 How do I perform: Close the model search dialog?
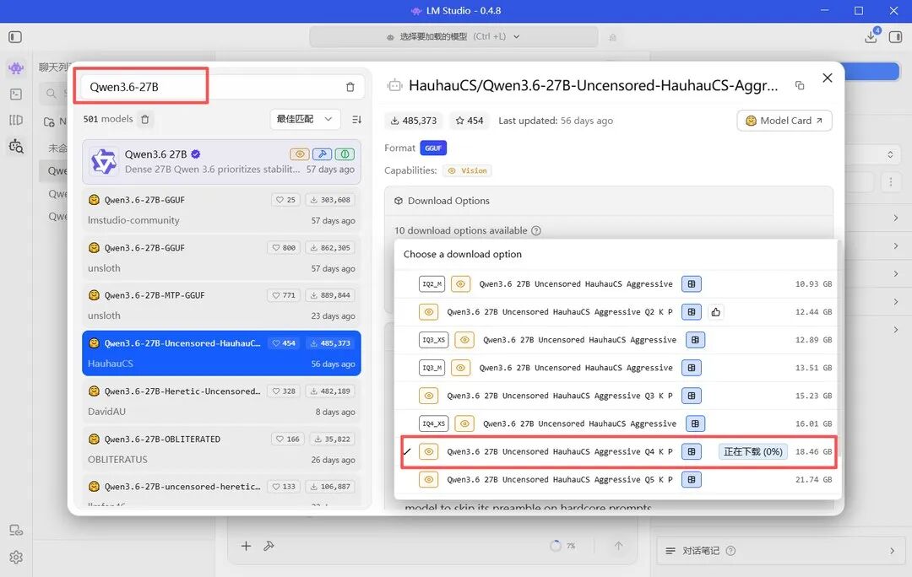(828, 78)
